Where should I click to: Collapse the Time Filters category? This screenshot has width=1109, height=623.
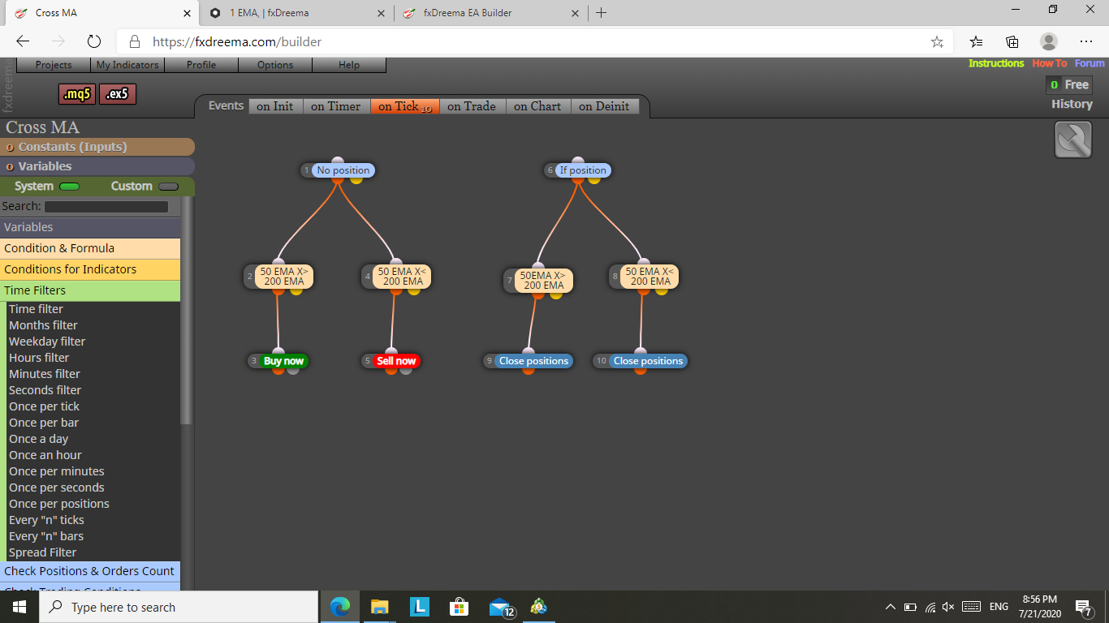click(x=90, y=290)
